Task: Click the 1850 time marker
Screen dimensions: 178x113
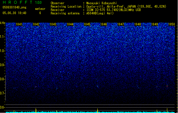Action: pos(171,24)
